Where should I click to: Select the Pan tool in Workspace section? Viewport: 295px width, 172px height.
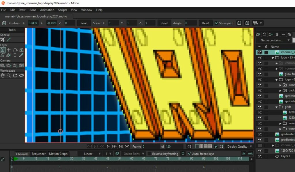pos(3,75)
